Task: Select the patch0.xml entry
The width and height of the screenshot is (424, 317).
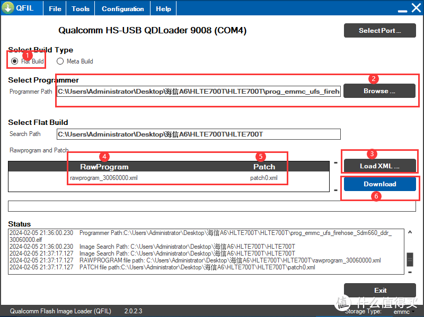Action: pyautogui.click(x=263, y=178)
